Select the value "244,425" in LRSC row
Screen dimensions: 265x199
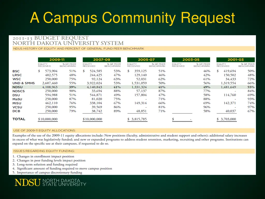click(96, 75)
